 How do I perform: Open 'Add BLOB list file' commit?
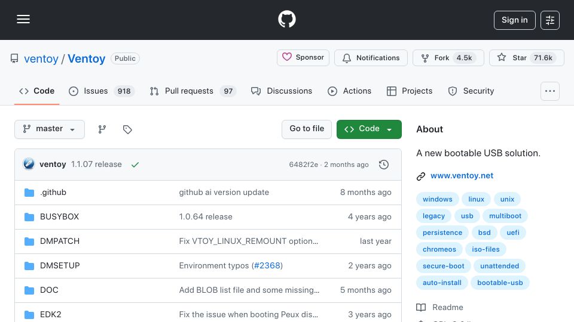[x=249, y=290]
